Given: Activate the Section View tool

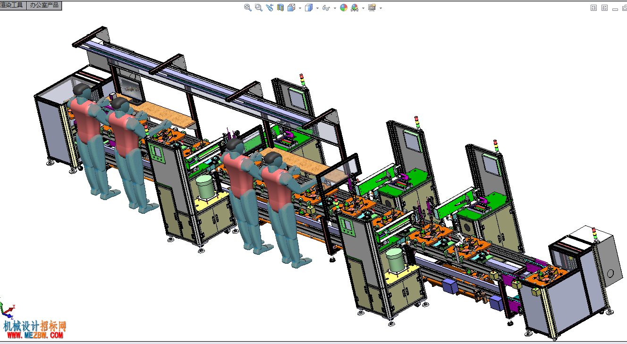Looking at the screenshot, I should (280, 8).
